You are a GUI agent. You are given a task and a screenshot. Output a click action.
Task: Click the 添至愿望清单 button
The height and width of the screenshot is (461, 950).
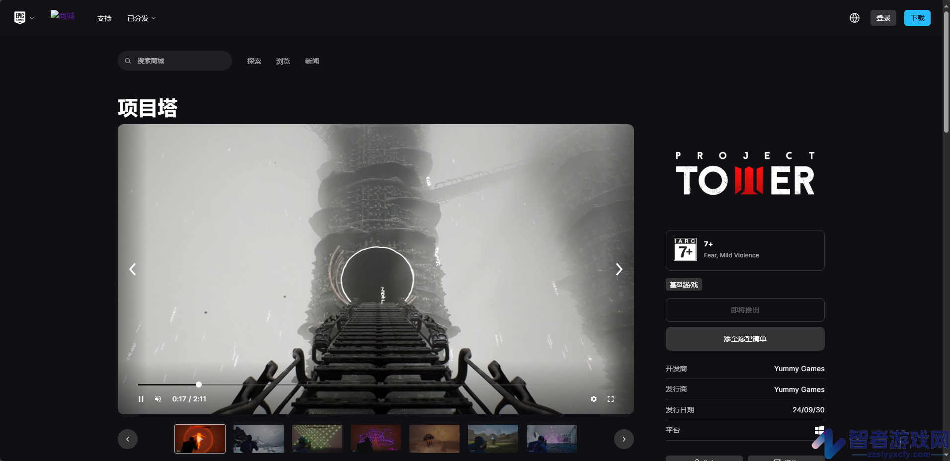pyautogui.click(x=745, y=339)
